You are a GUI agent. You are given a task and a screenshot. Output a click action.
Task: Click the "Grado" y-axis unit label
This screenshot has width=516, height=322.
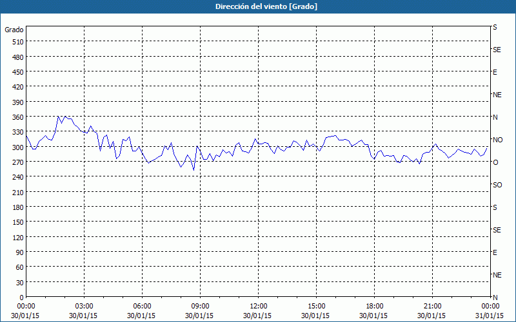(x=14, y=30)
